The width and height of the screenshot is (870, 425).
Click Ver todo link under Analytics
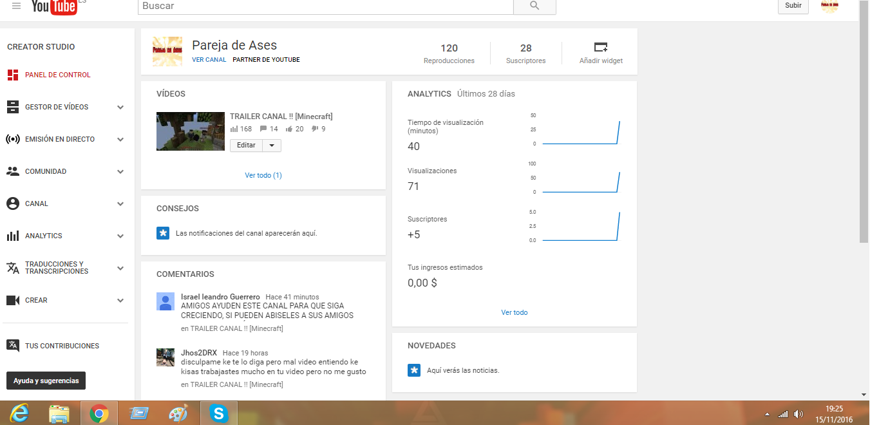click(x=515, y=312)
